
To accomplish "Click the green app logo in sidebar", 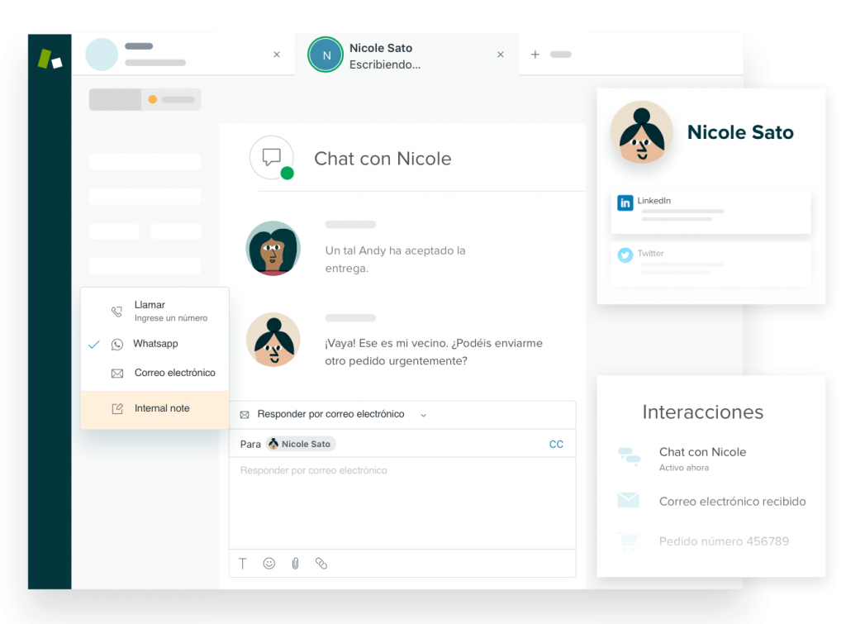I will pos(50,60).
